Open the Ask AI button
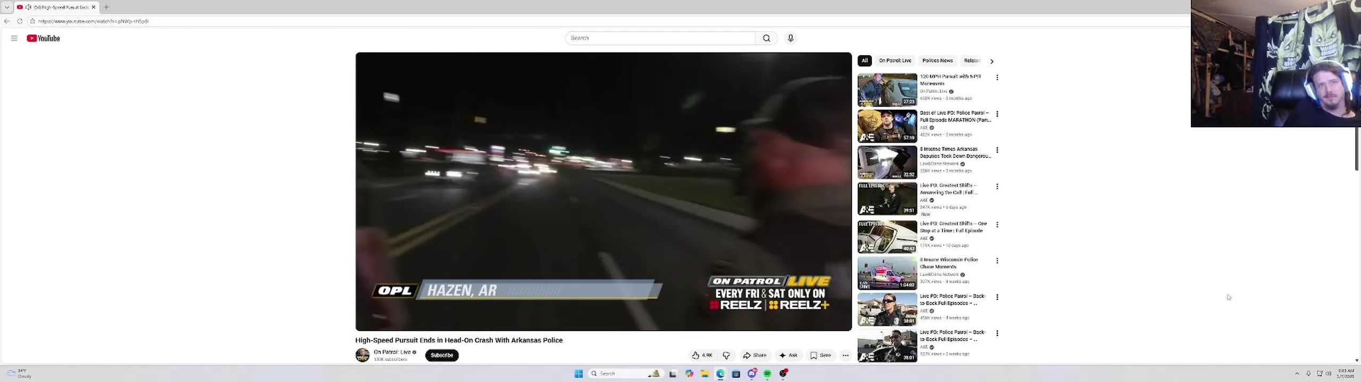 click(x=788, y=355)
